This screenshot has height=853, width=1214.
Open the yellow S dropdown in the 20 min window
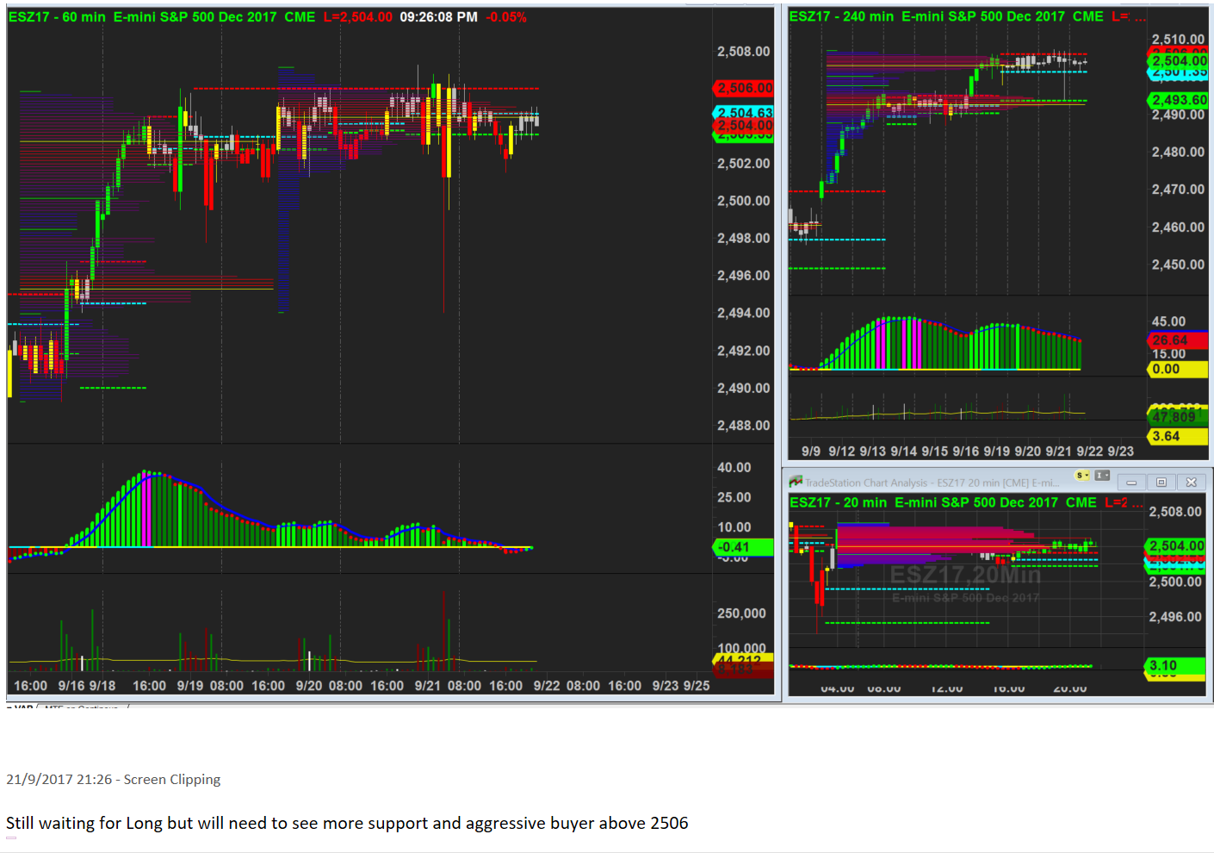[1082, 476]
